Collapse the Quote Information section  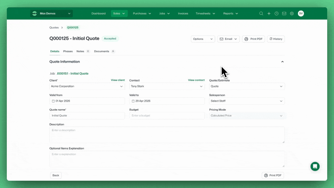click(x=282, y=62)
